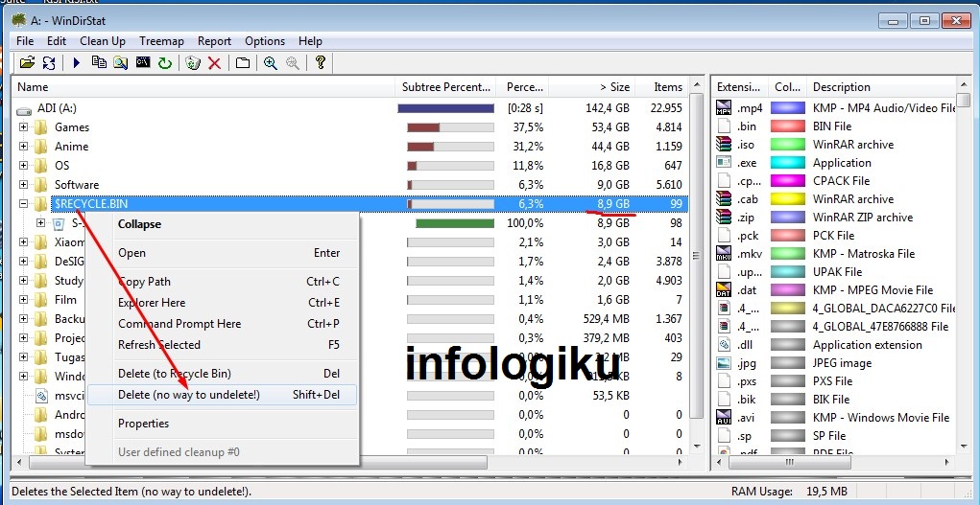Click the yellow Help question mark icon

[x=320, y=62]
